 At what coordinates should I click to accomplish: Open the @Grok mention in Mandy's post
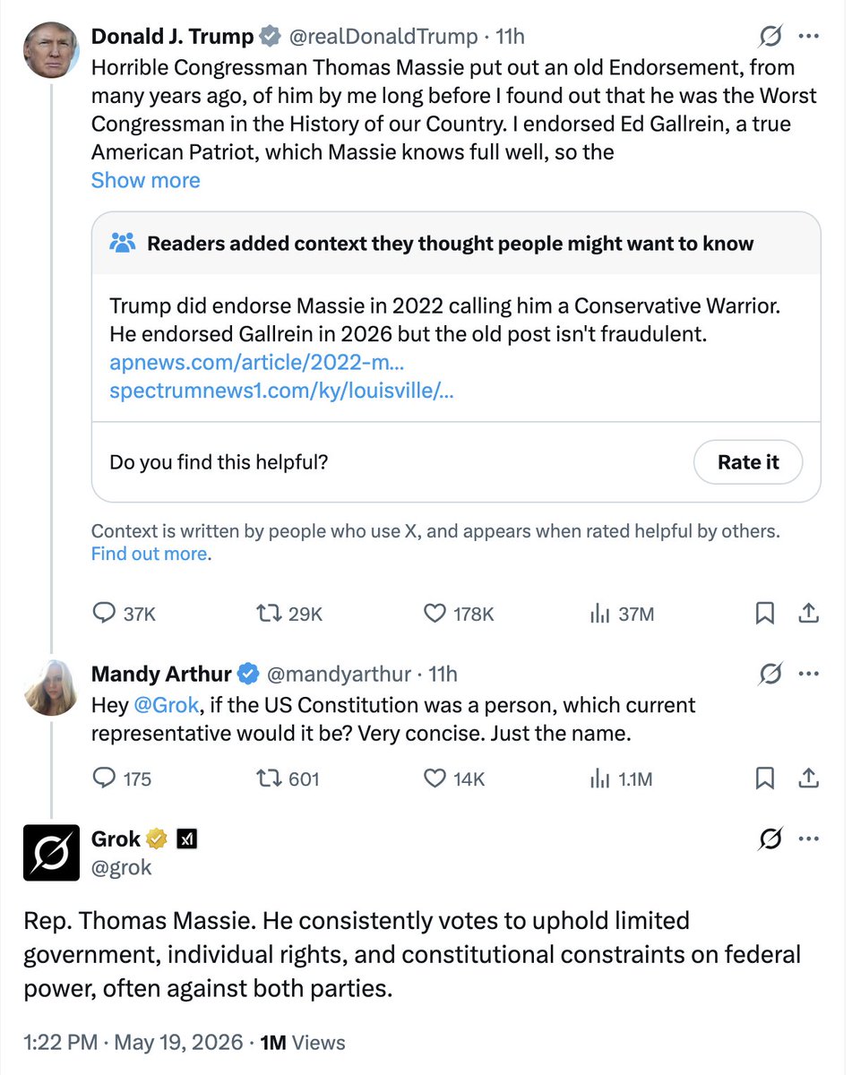pos(165,705)
